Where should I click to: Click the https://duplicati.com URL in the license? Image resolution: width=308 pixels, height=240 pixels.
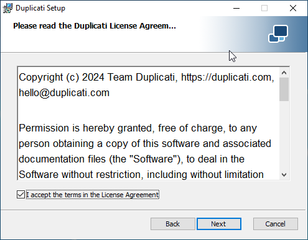(226, 78)
